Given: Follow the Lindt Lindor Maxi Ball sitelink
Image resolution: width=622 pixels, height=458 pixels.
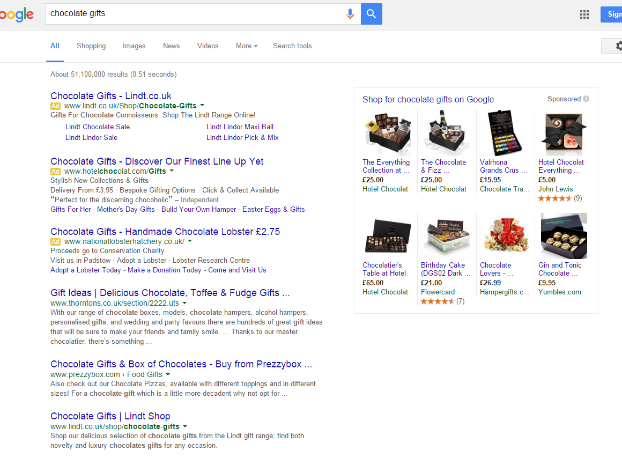Looking at the screenshot, I should click(240, 127).
